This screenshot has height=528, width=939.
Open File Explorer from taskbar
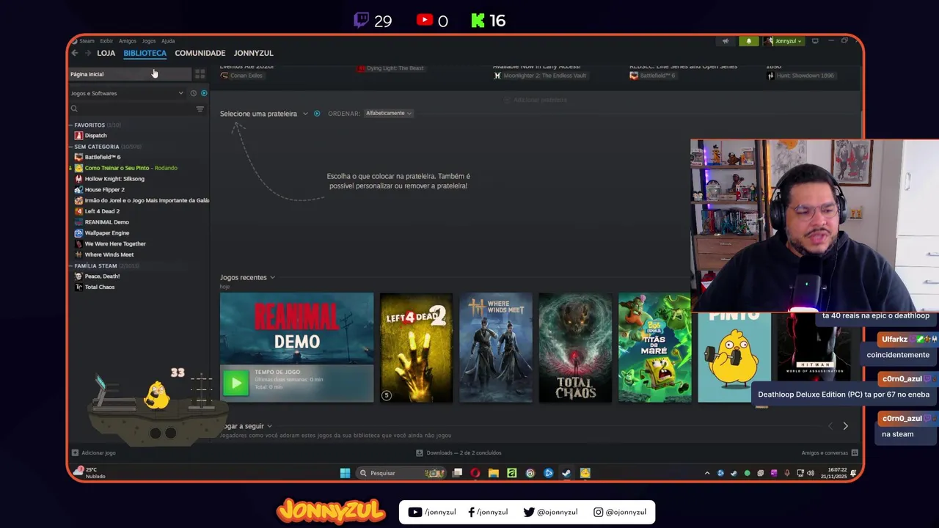[x=494, y=473]
